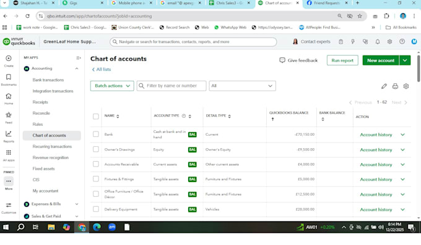
Task: Open the Batch actions dropdown
Action: click(x=112, y=86)
